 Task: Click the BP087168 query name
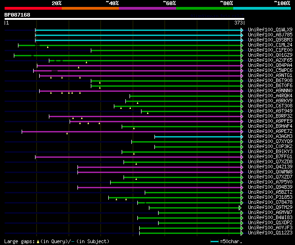tap(17, 15)
